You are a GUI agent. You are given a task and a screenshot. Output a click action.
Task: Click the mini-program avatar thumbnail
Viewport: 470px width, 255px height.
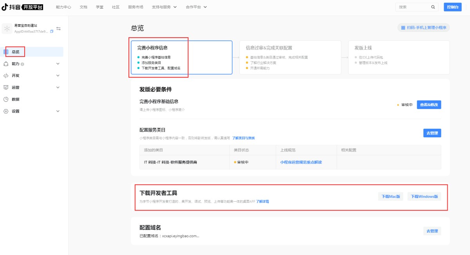pos(7,29)
